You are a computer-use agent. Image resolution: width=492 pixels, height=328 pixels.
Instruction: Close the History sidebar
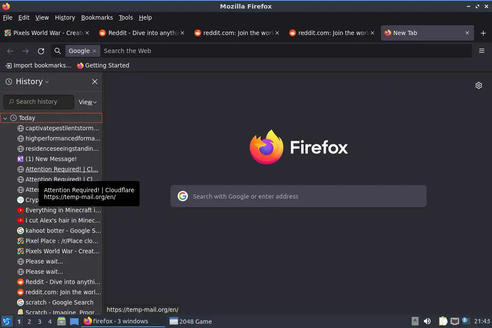pyautogui.click(x=95, y=82)
